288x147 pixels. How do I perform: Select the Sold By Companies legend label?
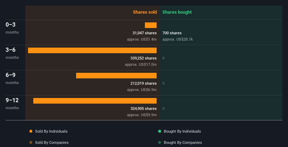pos(52,142)
